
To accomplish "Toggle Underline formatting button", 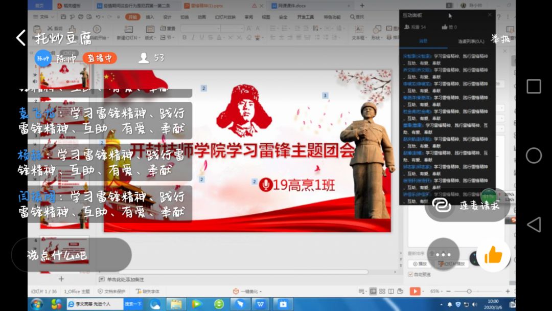I will (x=201, y=37).
